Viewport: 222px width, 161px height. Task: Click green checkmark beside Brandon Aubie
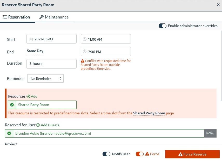(9, 133)
